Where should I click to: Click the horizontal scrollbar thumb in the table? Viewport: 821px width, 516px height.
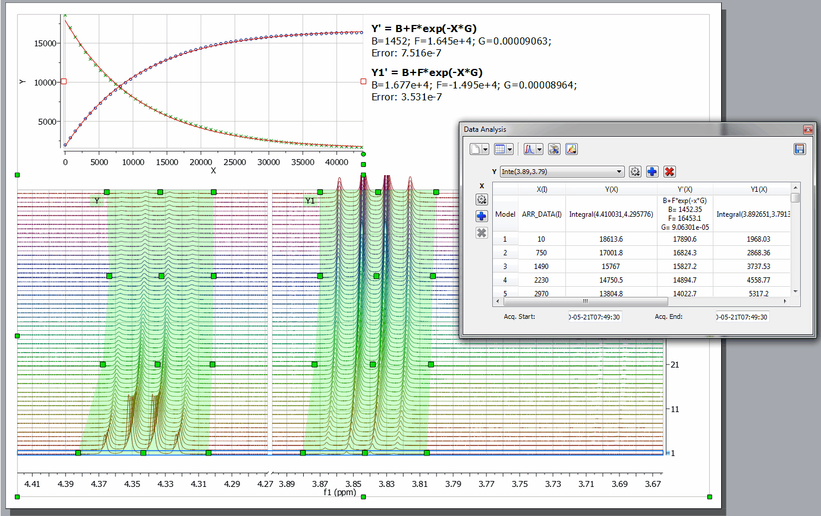pos(585,301)
